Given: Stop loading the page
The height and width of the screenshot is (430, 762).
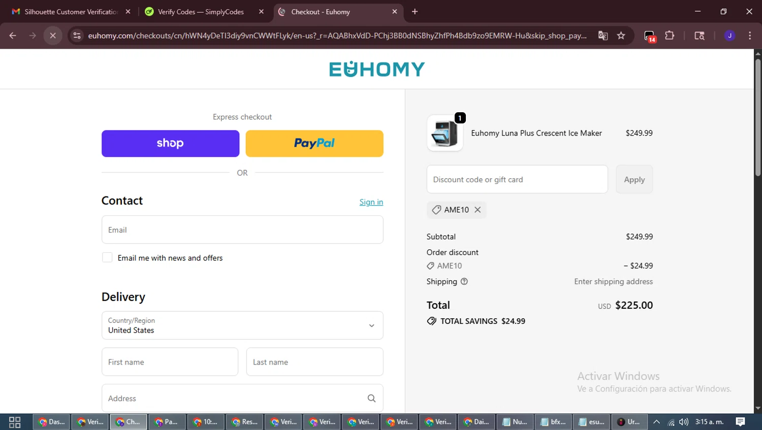Looking at the screenshot, I should [53, 36].
